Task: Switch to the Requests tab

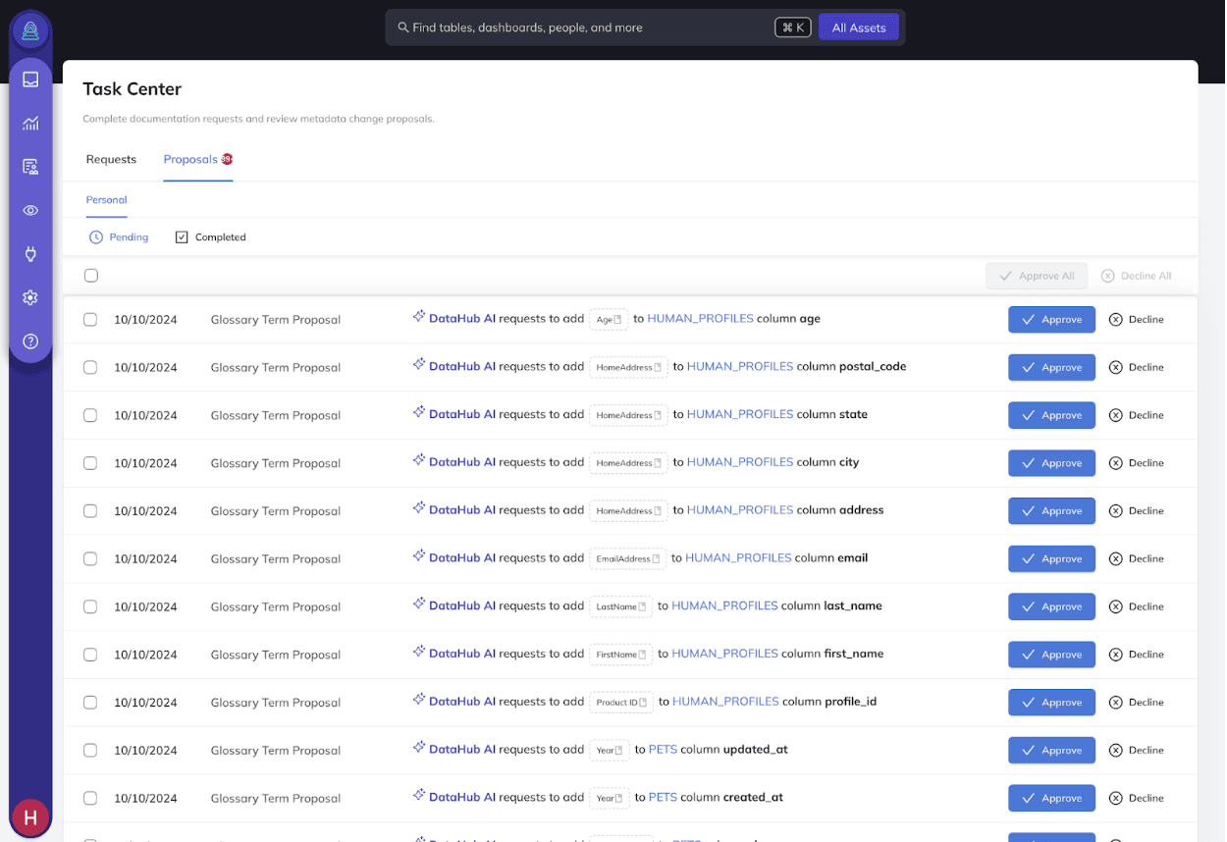Action: pos(111,159)
